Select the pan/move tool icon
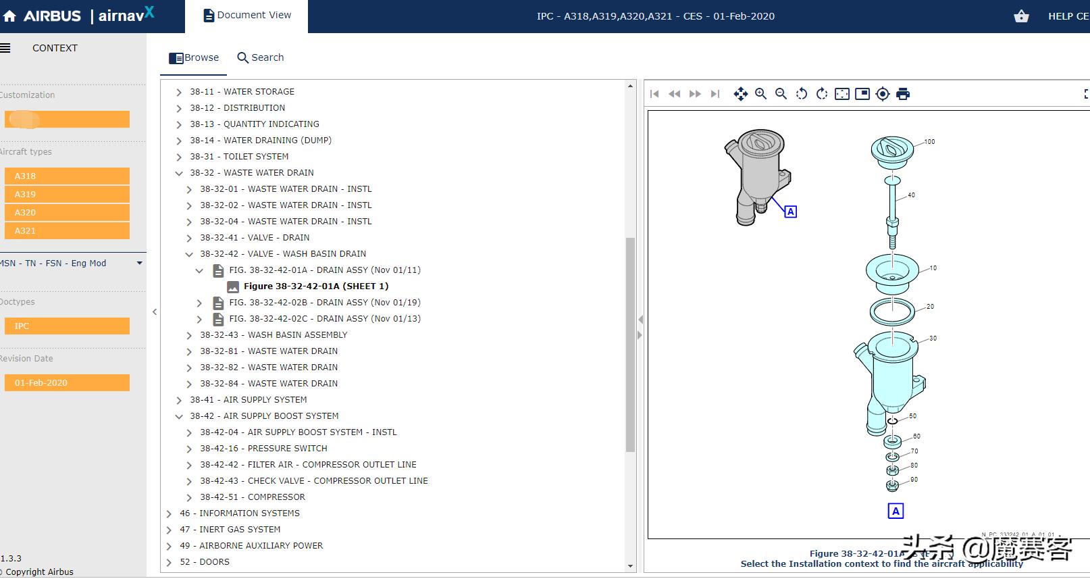This screenshot has width=1090, height=579. click(740, 94)
